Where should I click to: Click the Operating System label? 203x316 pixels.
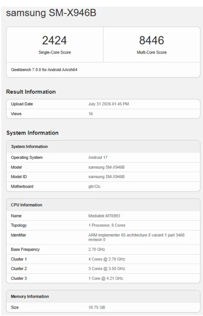point(27,158)
